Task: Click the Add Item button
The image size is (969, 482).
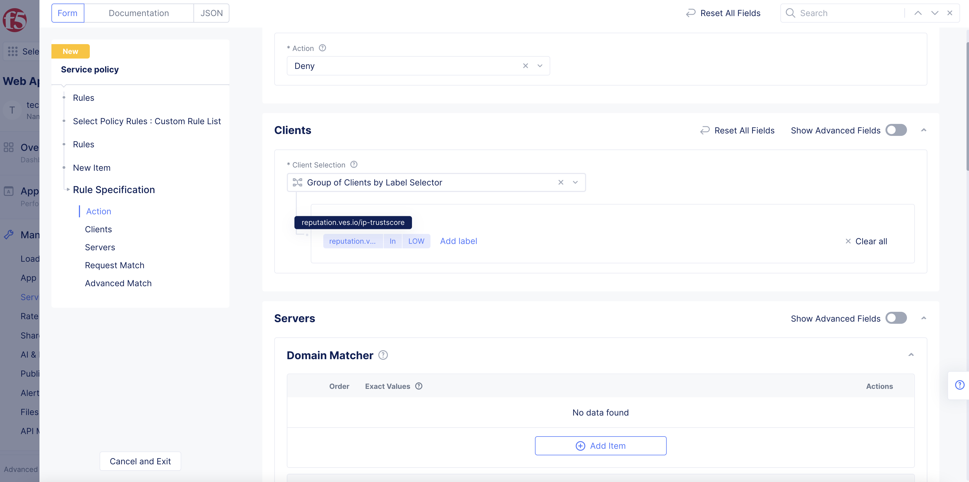Action: (600, 446)
